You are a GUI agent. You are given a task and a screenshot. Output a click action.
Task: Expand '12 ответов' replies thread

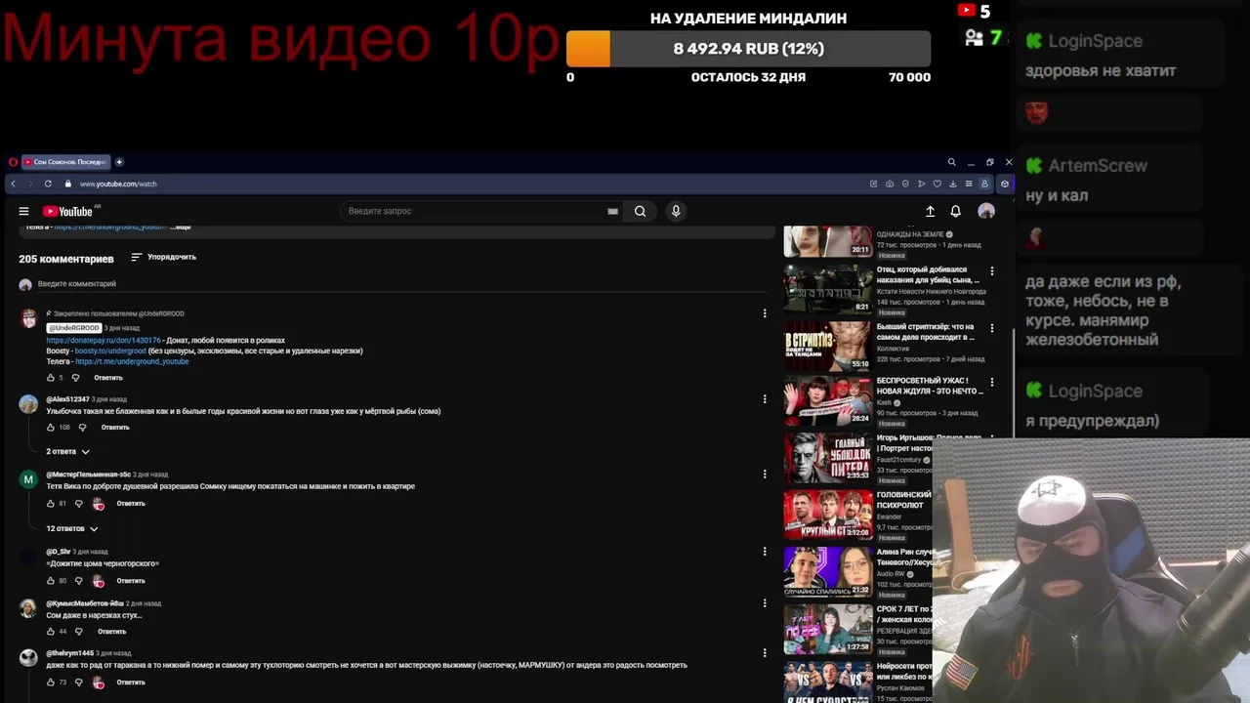(72, 528)
